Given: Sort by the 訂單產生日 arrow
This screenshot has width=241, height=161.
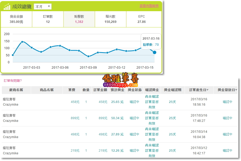Looking at the screenshot, I should [207, 90].
